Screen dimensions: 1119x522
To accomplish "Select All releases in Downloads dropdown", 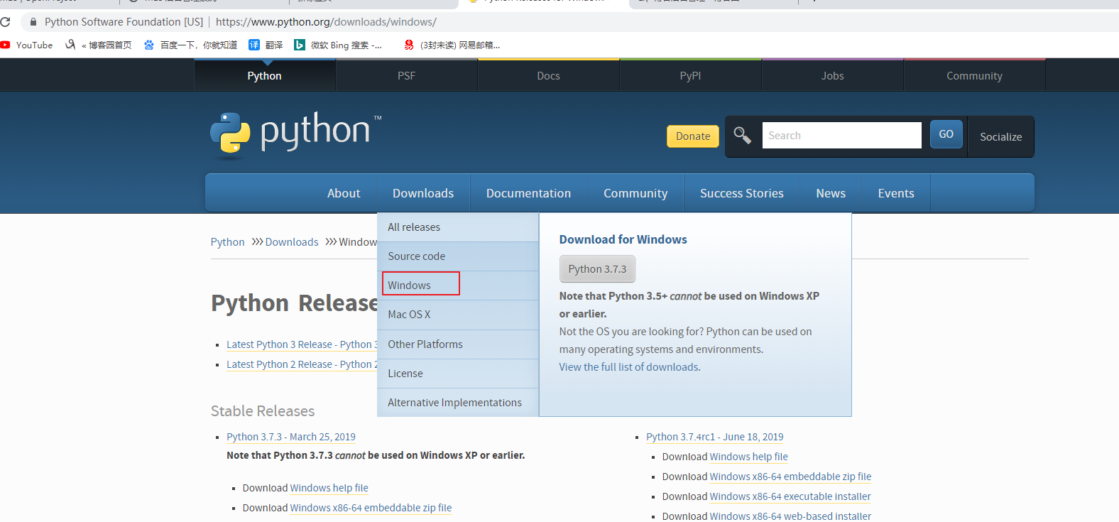I will pyautogui.click(x=458, y=227).
